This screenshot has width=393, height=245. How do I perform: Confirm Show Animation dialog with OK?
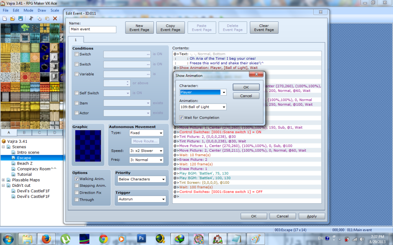tap(246, 87)
